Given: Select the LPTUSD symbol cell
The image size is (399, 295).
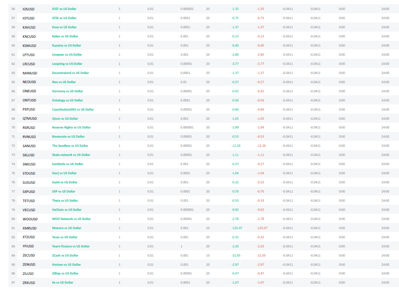Looking at the screenshot, I should pyautogui.click(x=29, y=55).
